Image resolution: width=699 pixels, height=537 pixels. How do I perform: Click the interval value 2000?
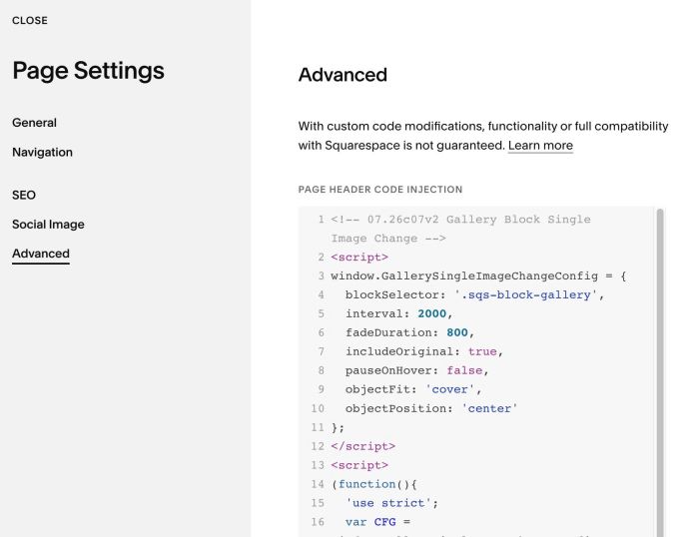[431, 313]
